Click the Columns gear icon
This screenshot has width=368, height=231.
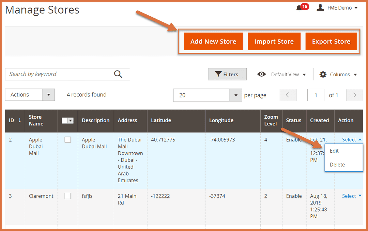[x=323, y=74]
